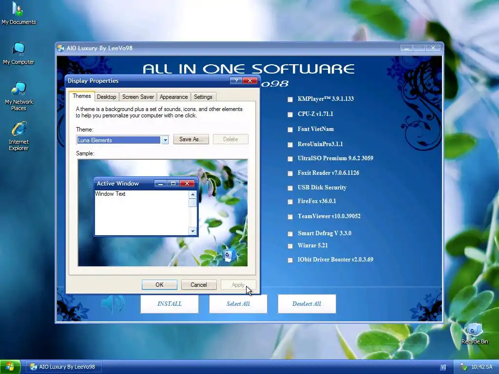Click the Delete theme button
The image size is (499, 374).
[230, 139]
